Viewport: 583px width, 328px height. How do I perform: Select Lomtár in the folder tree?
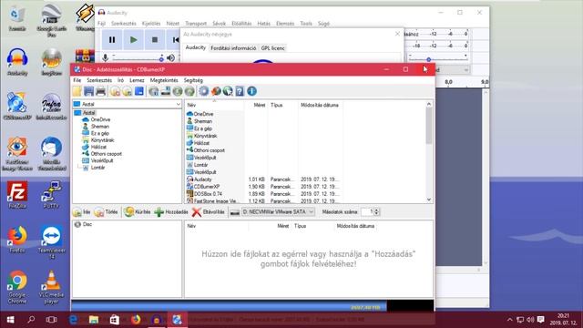pyautogui.click(x=97, y=168)
